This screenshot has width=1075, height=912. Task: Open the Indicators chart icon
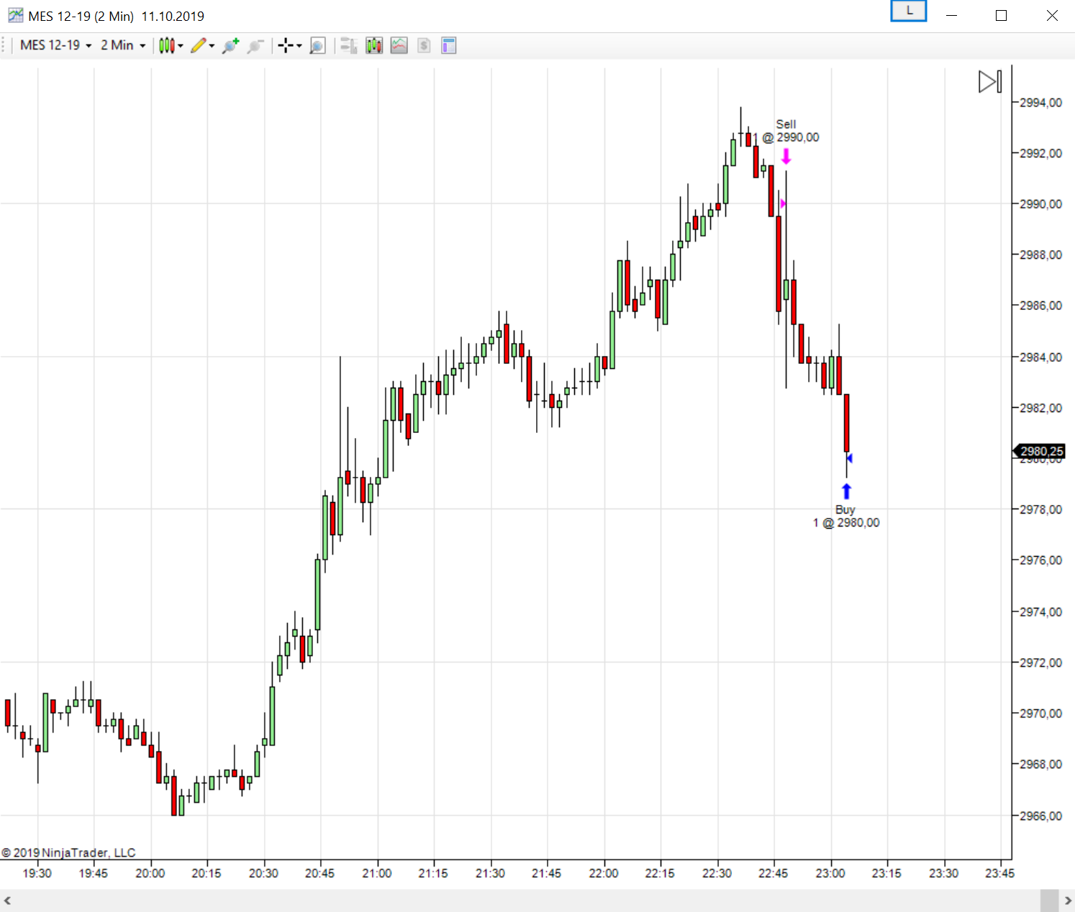(399, 46)
